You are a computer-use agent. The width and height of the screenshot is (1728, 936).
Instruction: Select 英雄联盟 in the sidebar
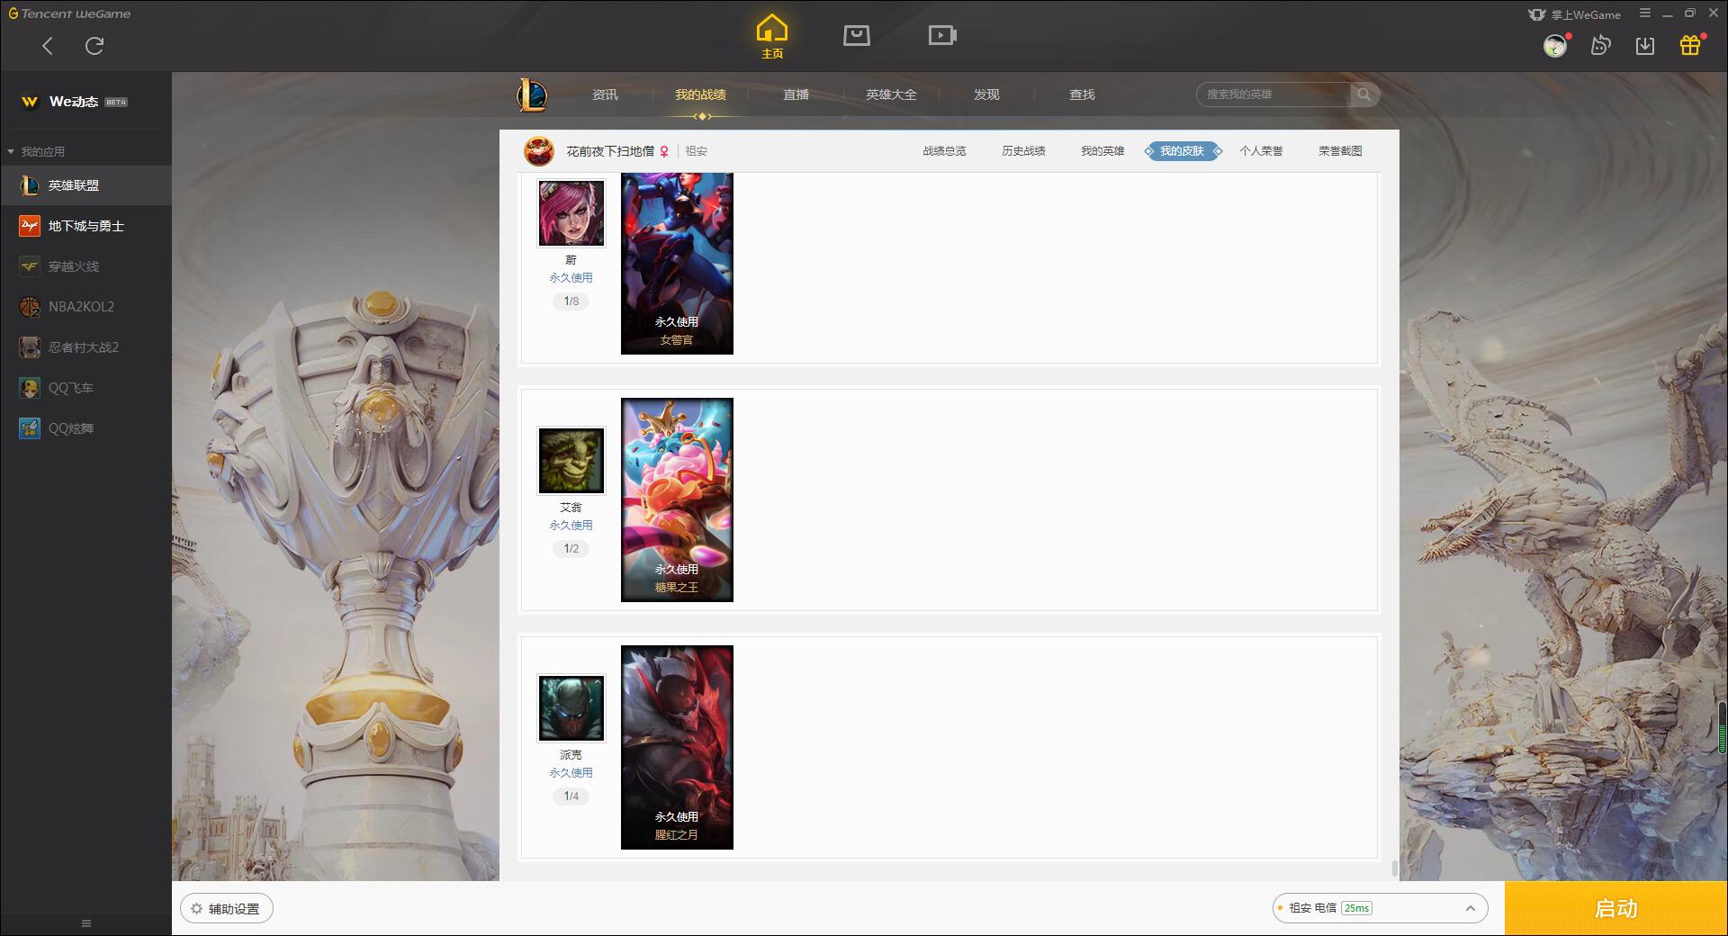pyautogui.click(x=85, y=185)
